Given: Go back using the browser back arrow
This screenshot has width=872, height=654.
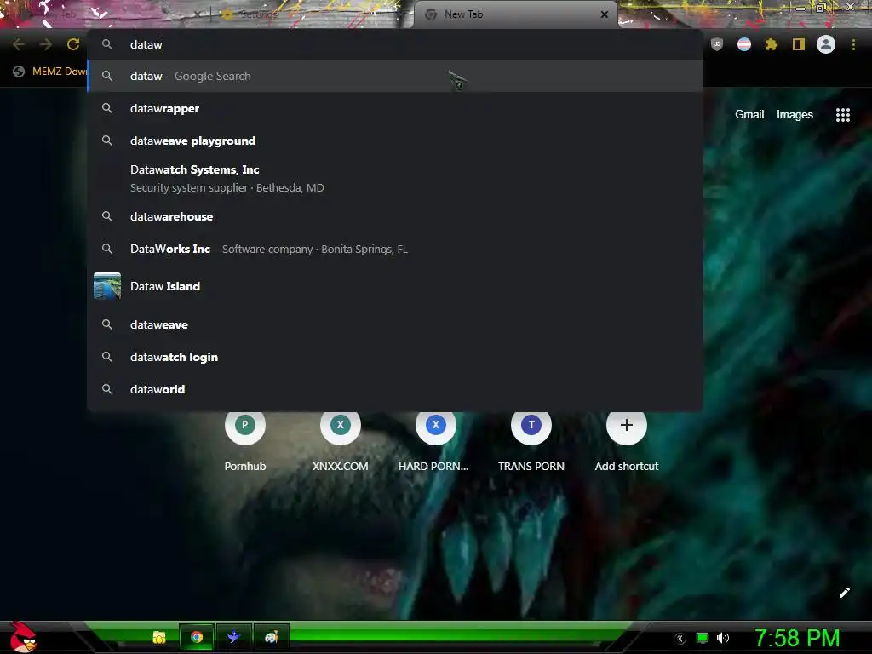Looking at the screenshot, I should coord(19,44).
